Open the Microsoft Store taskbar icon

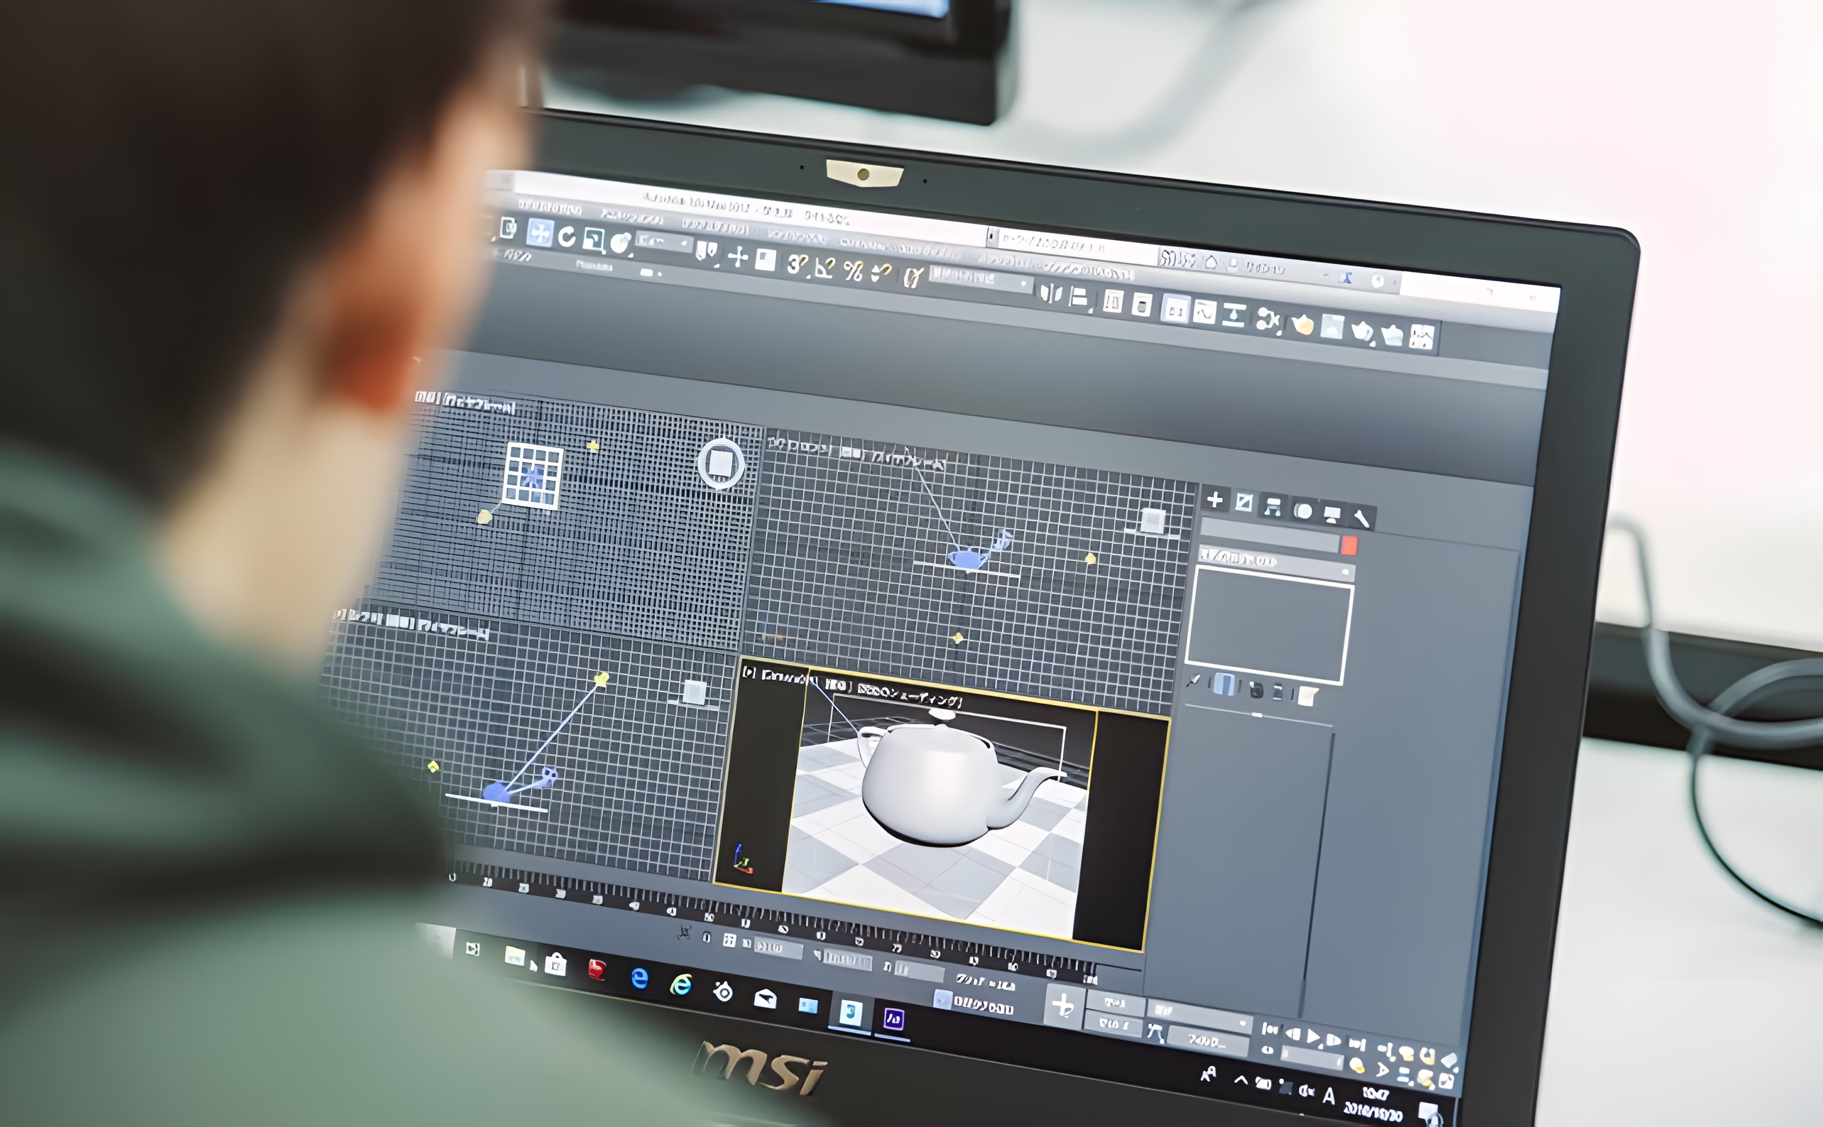point(555,965)
